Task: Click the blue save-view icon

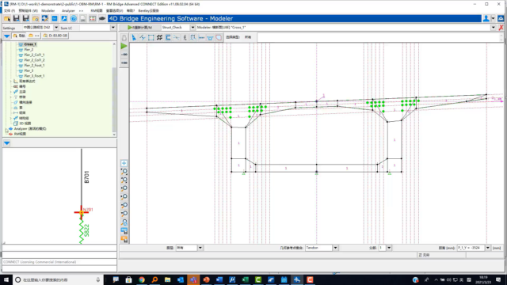Action: click(x=124, y=230)
